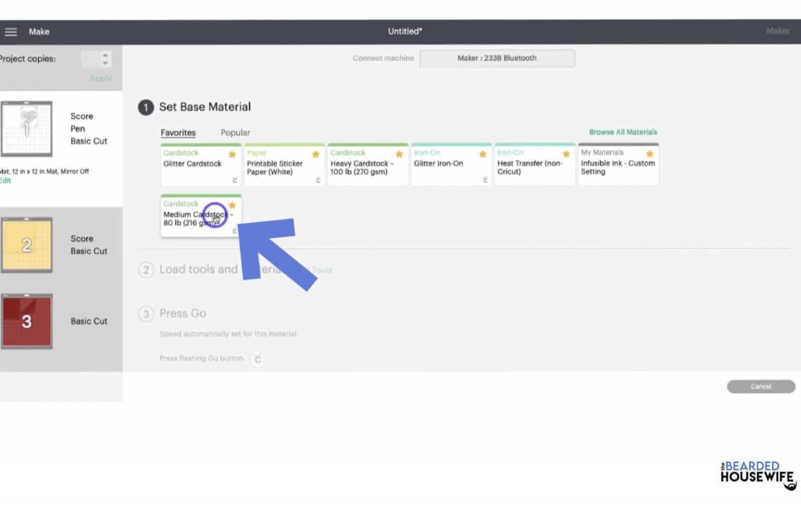The height and width of the screenshot is (509, 801).
Task: Click the Edit link under mat 1
Action: click(x=5, y=181)
